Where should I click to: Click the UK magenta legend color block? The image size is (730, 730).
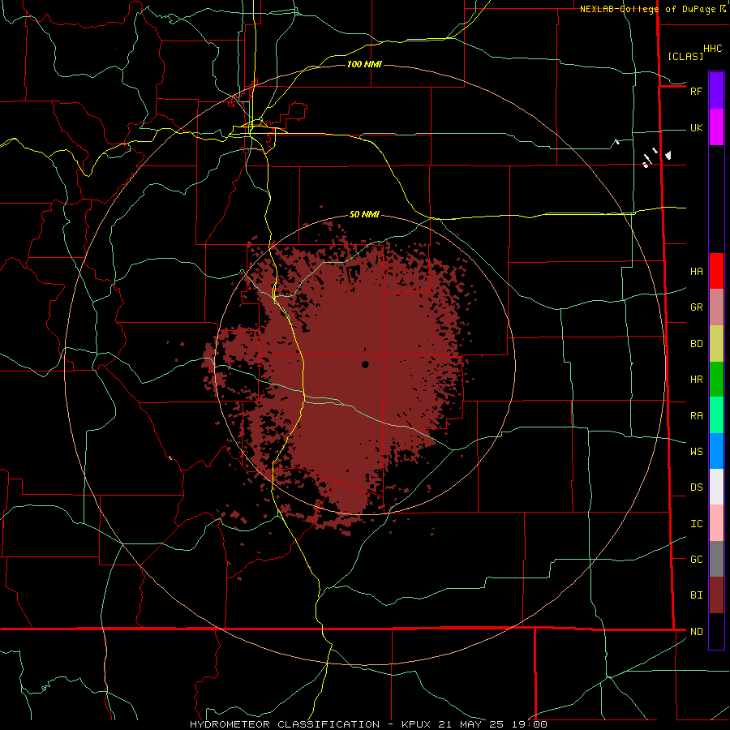click(716, 127)
